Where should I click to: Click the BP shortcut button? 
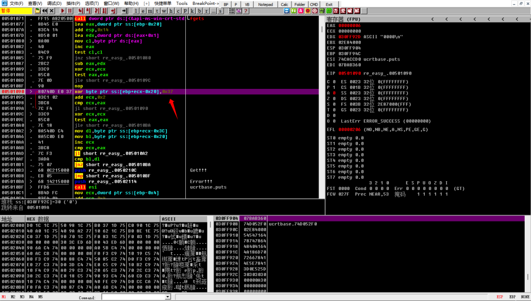point(226,4)
